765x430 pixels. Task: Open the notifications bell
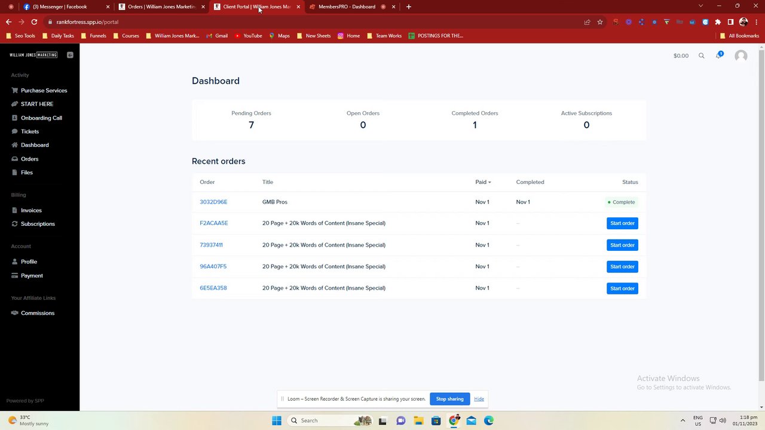[x=719, y=56]
